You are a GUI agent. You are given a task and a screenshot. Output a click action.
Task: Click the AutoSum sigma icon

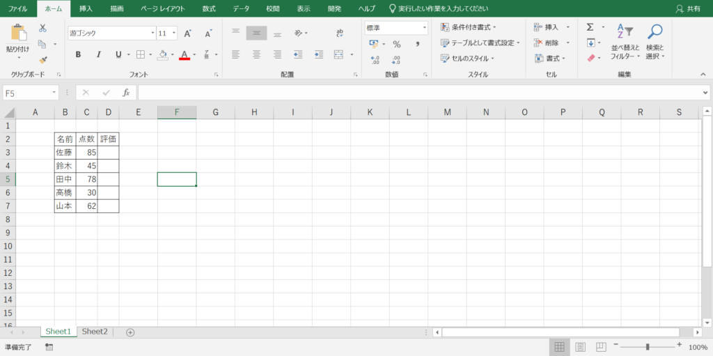[x=590, y=27]
